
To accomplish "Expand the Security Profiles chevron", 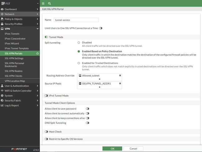I will (x=37, y=24).
